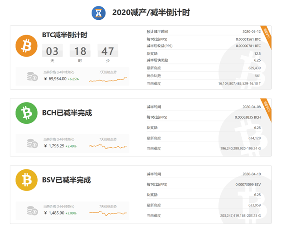
Task: Click the BSV latest height 633,959
Action: (x=254, y=205)
